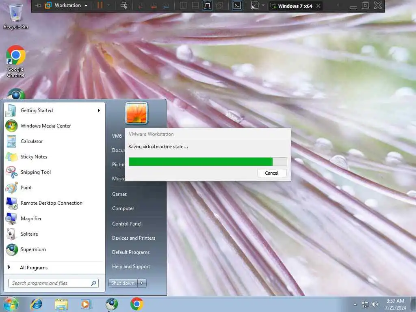Show or hide the library sidebar
The image size is (416, 312).
(x=183, y=6)
